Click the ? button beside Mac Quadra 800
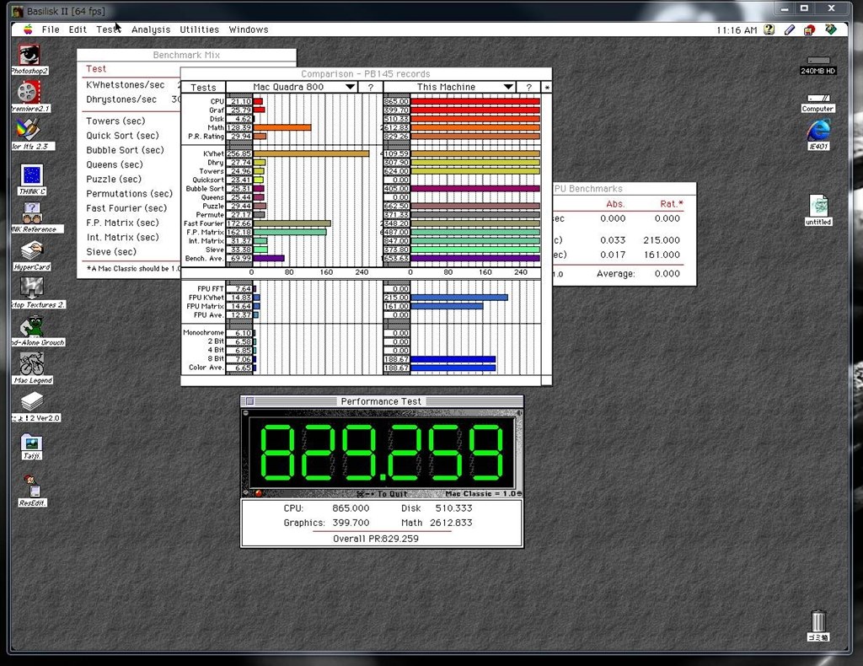Screen dimensions: 863x666 click(371, 87)
